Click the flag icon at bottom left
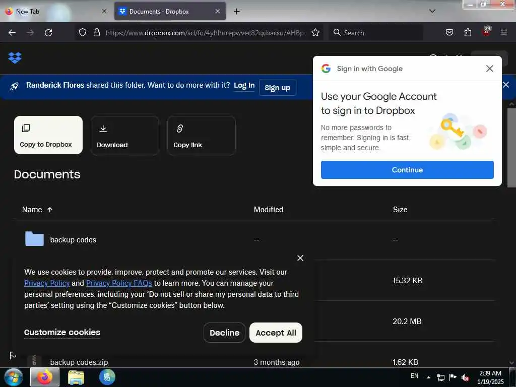This screenshot has height=387, width=516. tap(13, 355)
